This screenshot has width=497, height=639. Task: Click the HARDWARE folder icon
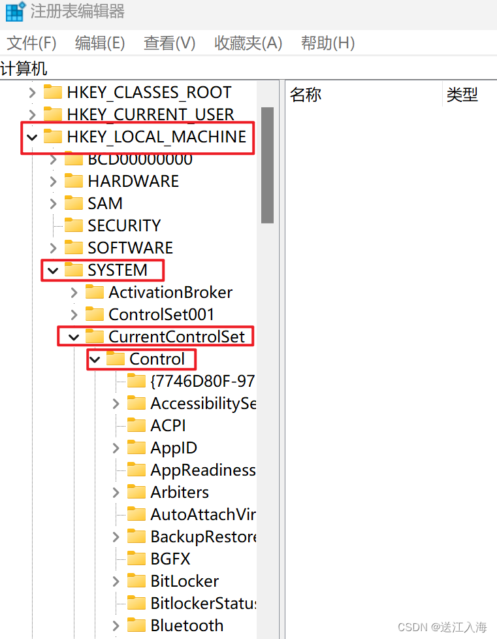74,180
